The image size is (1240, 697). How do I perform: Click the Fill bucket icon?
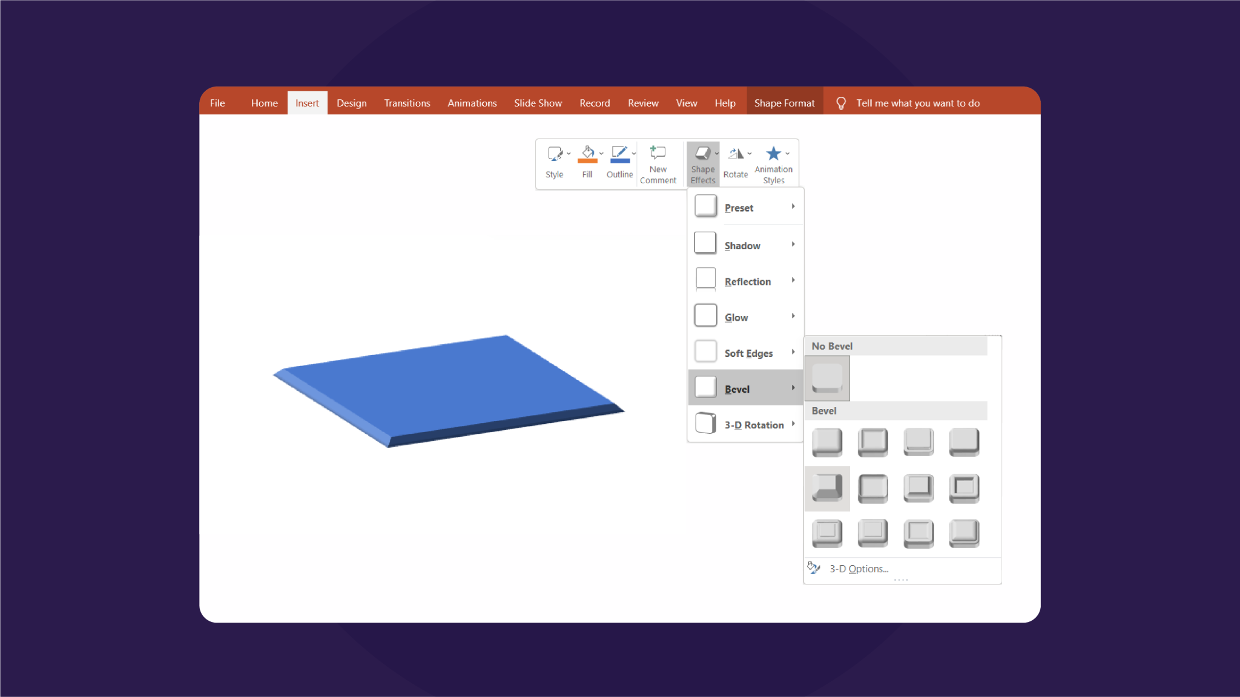(587, 153)
